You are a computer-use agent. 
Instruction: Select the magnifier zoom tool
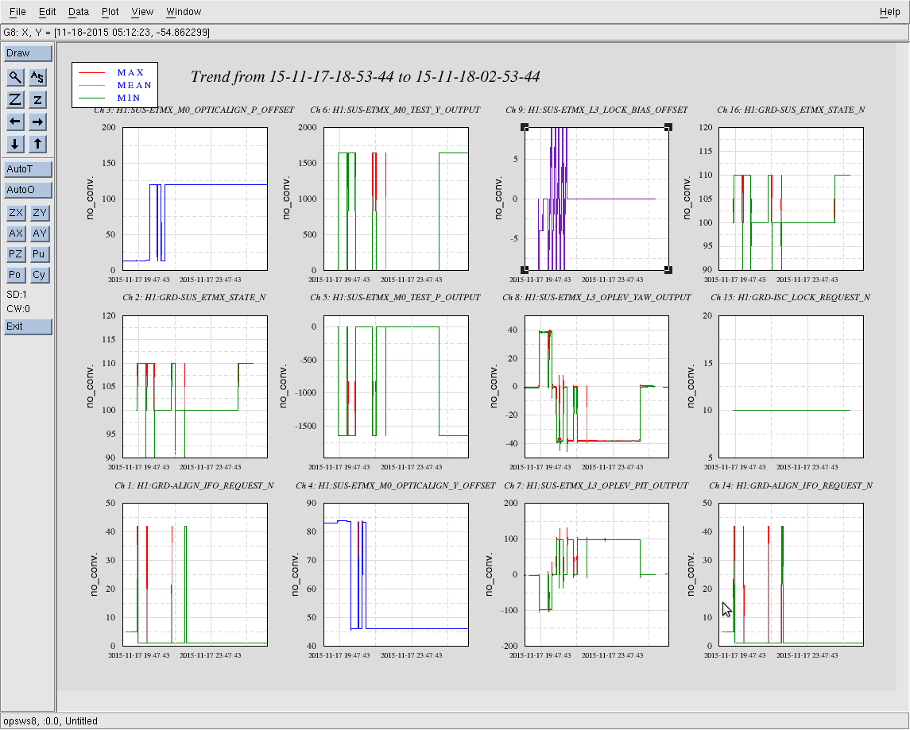coord(15,76)
